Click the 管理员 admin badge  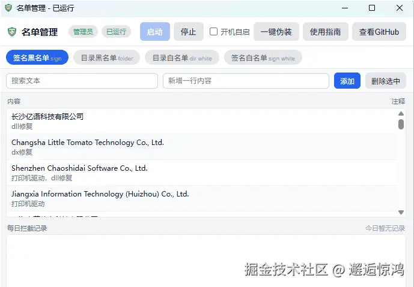(x=83, y=32)
